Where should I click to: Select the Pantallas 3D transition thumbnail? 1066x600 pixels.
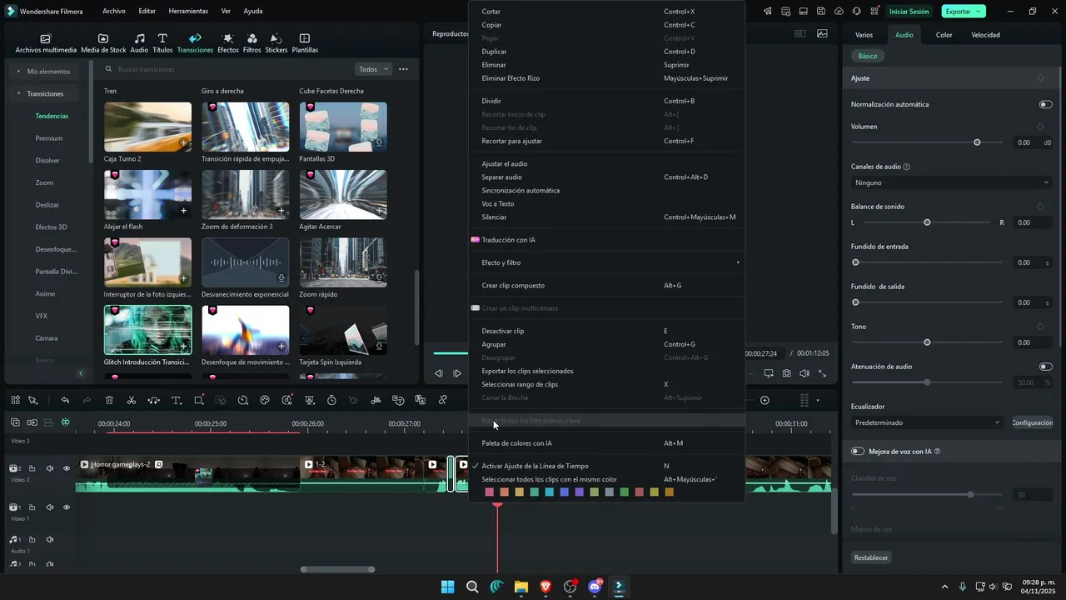[x=343, y=127]
